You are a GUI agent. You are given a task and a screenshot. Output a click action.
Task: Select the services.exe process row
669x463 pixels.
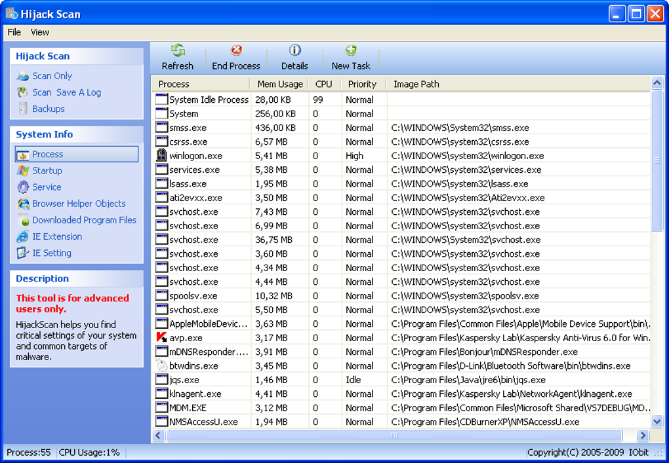pyautogui.click(x=401, y=170)
